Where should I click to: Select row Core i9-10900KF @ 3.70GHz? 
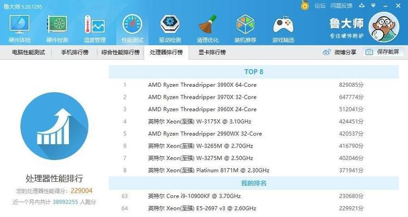(x=254, y=196)
